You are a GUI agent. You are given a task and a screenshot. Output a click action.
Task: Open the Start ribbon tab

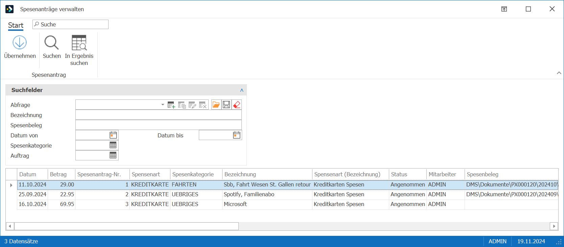(16, 25)
